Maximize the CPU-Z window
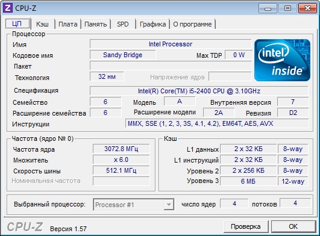 (287, 8)
